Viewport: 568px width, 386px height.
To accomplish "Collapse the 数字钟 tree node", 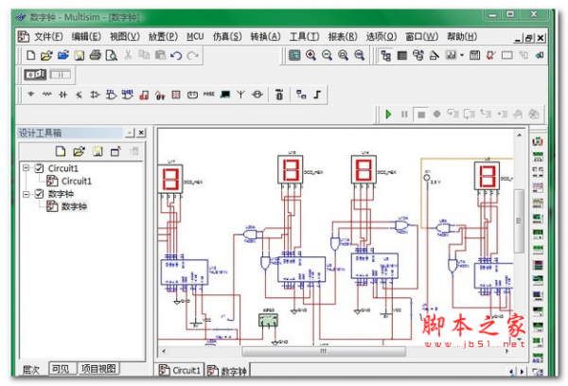I will click(26, 194).
